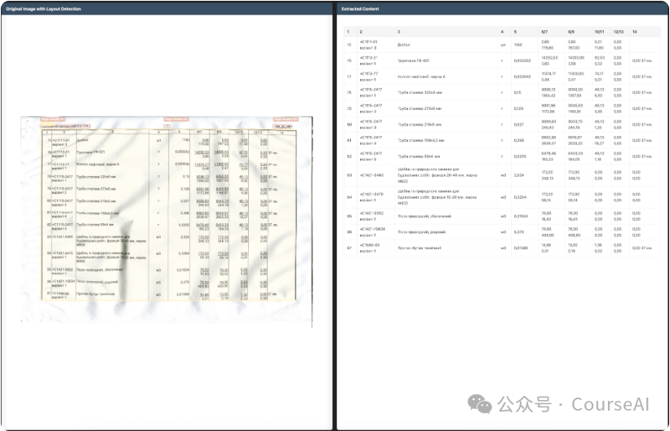Select the left Page-Header #1 detection label
Screen dimensions: 670x431
[52, 119]
